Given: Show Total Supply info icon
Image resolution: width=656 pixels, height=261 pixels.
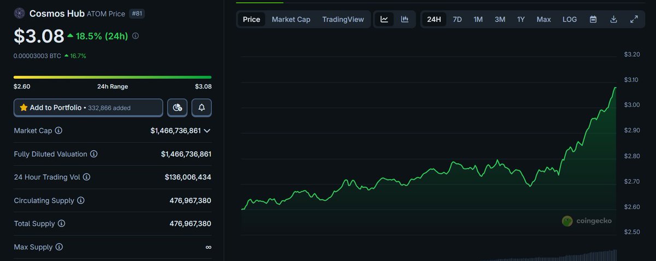Looking at the screenshot, I should tap(61, 224).
